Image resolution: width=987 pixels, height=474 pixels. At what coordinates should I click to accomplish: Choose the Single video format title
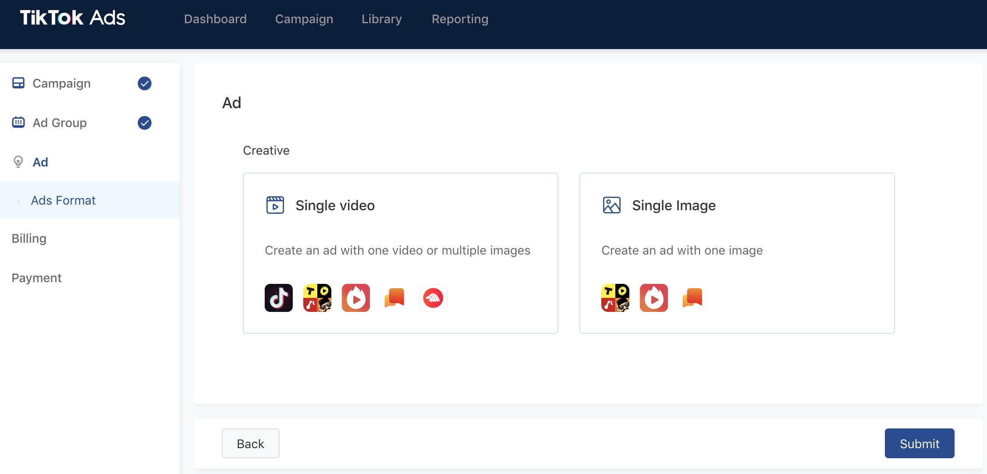(x=335, y=205)
